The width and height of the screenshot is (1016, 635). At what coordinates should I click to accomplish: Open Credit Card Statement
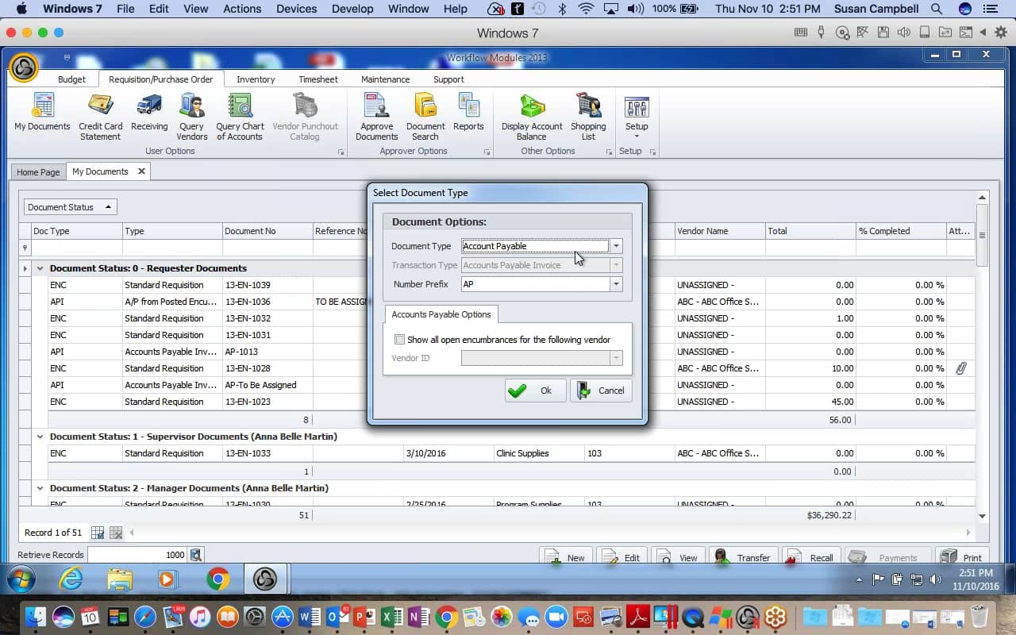[x=100, y=116]
